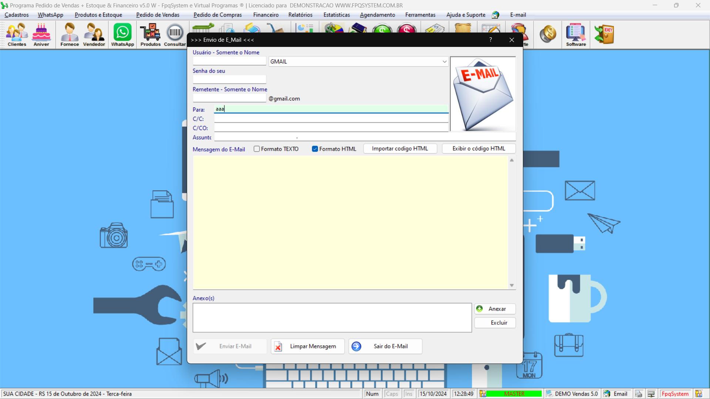Screen dimensions: 710x399
Task: Click Limpar Mensagem button
Action: pyautogui.click(x=306, y=346)
